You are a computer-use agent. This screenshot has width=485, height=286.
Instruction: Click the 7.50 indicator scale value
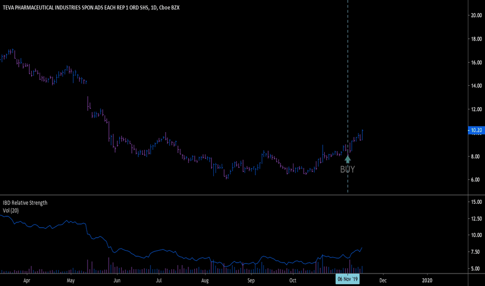tap(476, 252)
